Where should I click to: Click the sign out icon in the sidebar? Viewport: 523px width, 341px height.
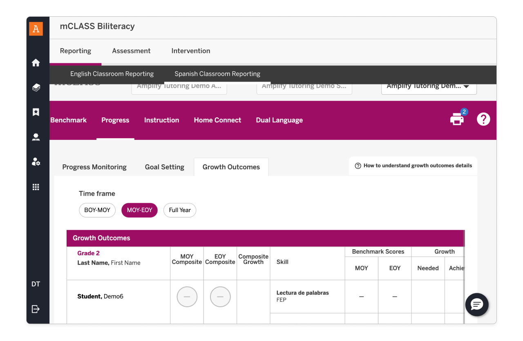coord(36,309)
